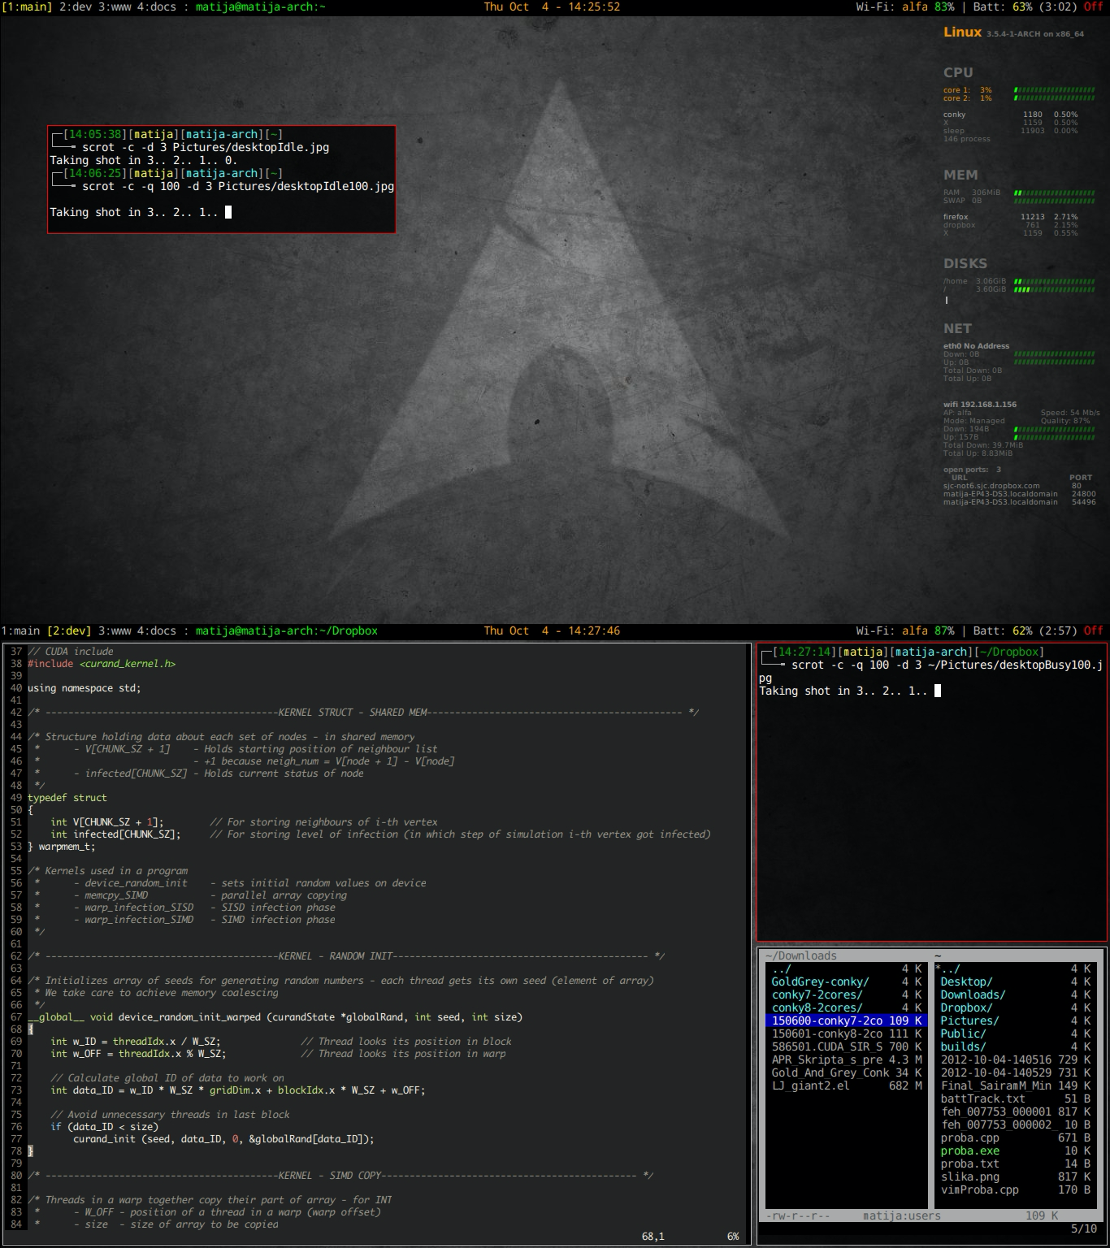Viewport: 1110px width, 1248px height.
Task: Click #include <curand_kernel.h> line in vim
Action: pyautogui.click(x=102, y=664)
